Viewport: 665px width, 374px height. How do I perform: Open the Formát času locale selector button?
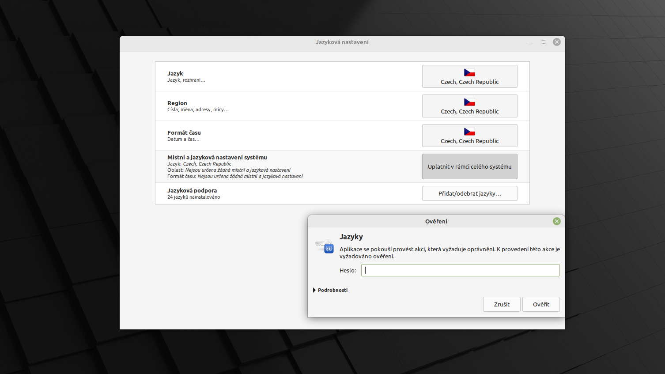click(x=469, y=136)
